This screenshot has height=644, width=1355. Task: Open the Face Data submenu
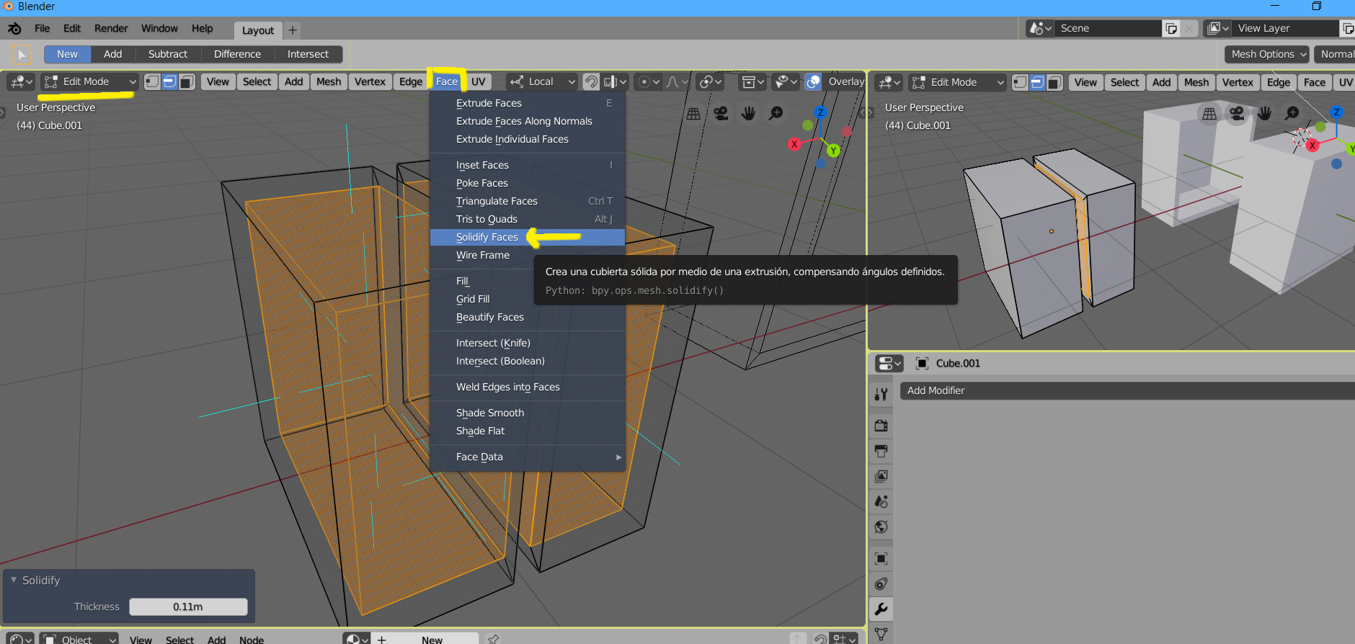[528, 457]
